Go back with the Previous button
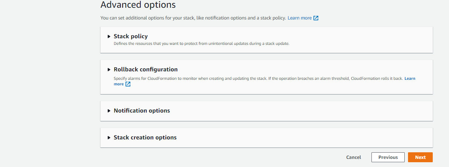This screenshot has width=449, height=167. point(388,157)
